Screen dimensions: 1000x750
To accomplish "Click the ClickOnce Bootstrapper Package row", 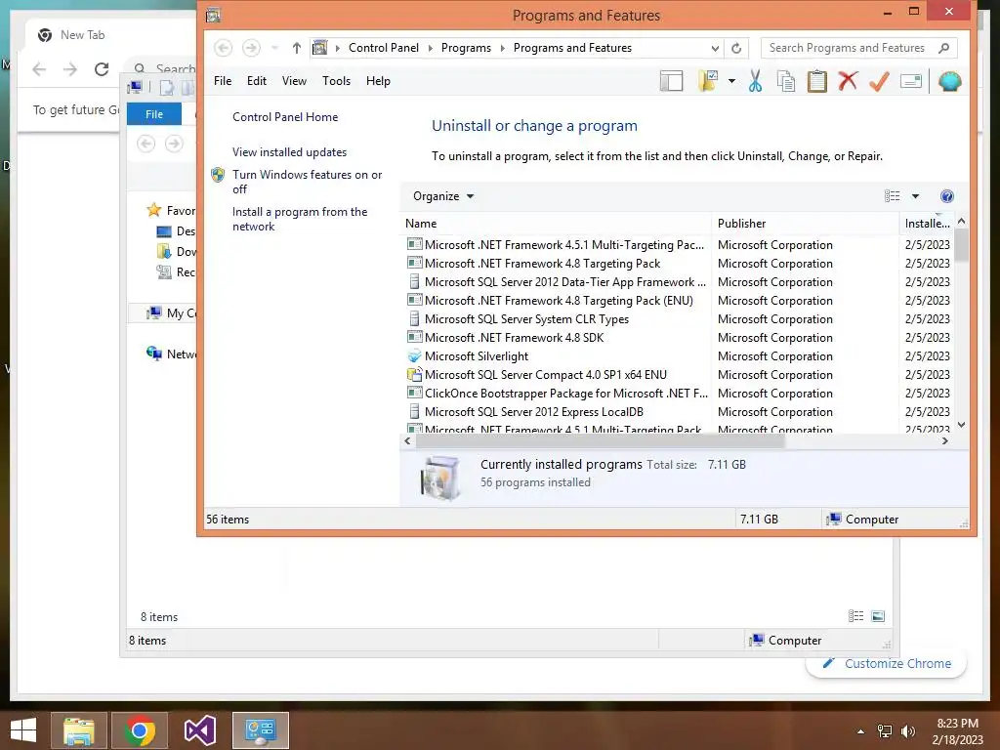I will coord(676,394).
